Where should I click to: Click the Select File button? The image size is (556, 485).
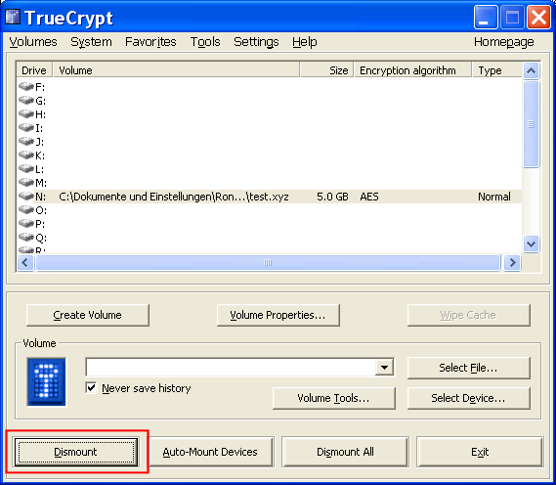pyautogui.click(x=468, y=368)
